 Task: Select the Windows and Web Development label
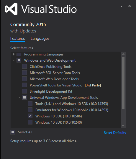[50, 60]
